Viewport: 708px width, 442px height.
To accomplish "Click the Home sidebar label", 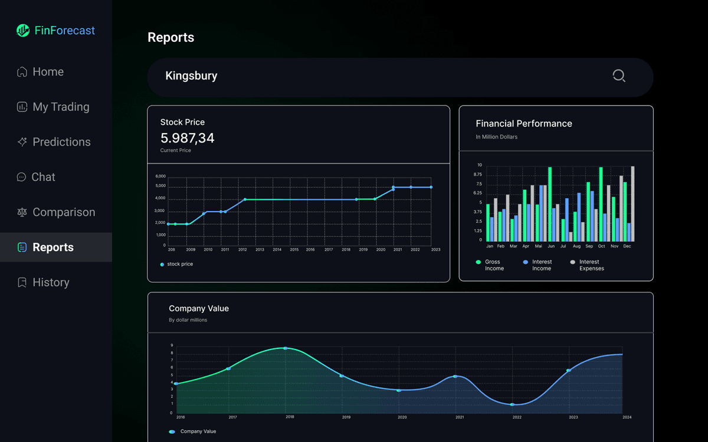I will click(47, 71).
